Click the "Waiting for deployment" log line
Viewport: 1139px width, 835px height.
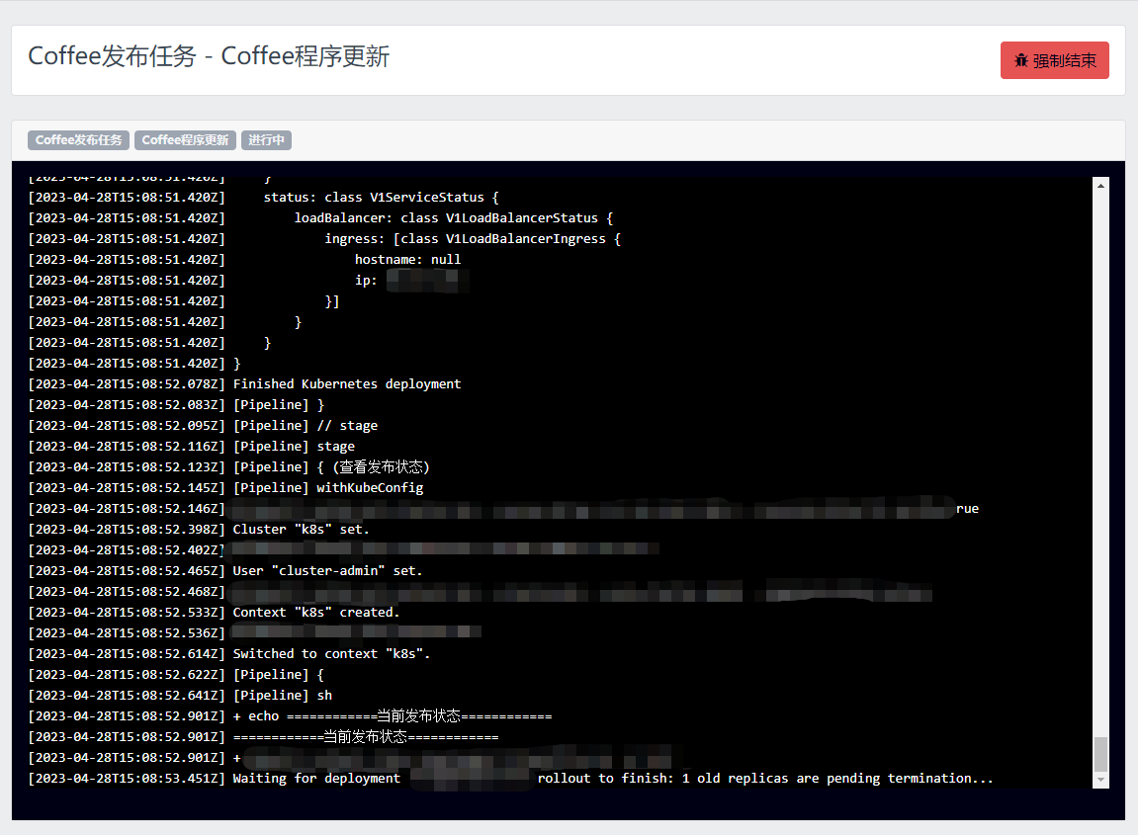(x=316, y=778)
